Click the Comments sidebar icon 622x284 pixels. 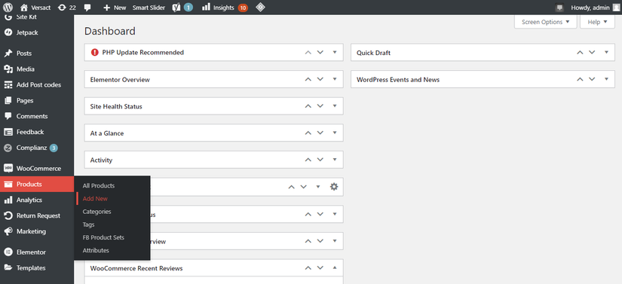(8, 116)
